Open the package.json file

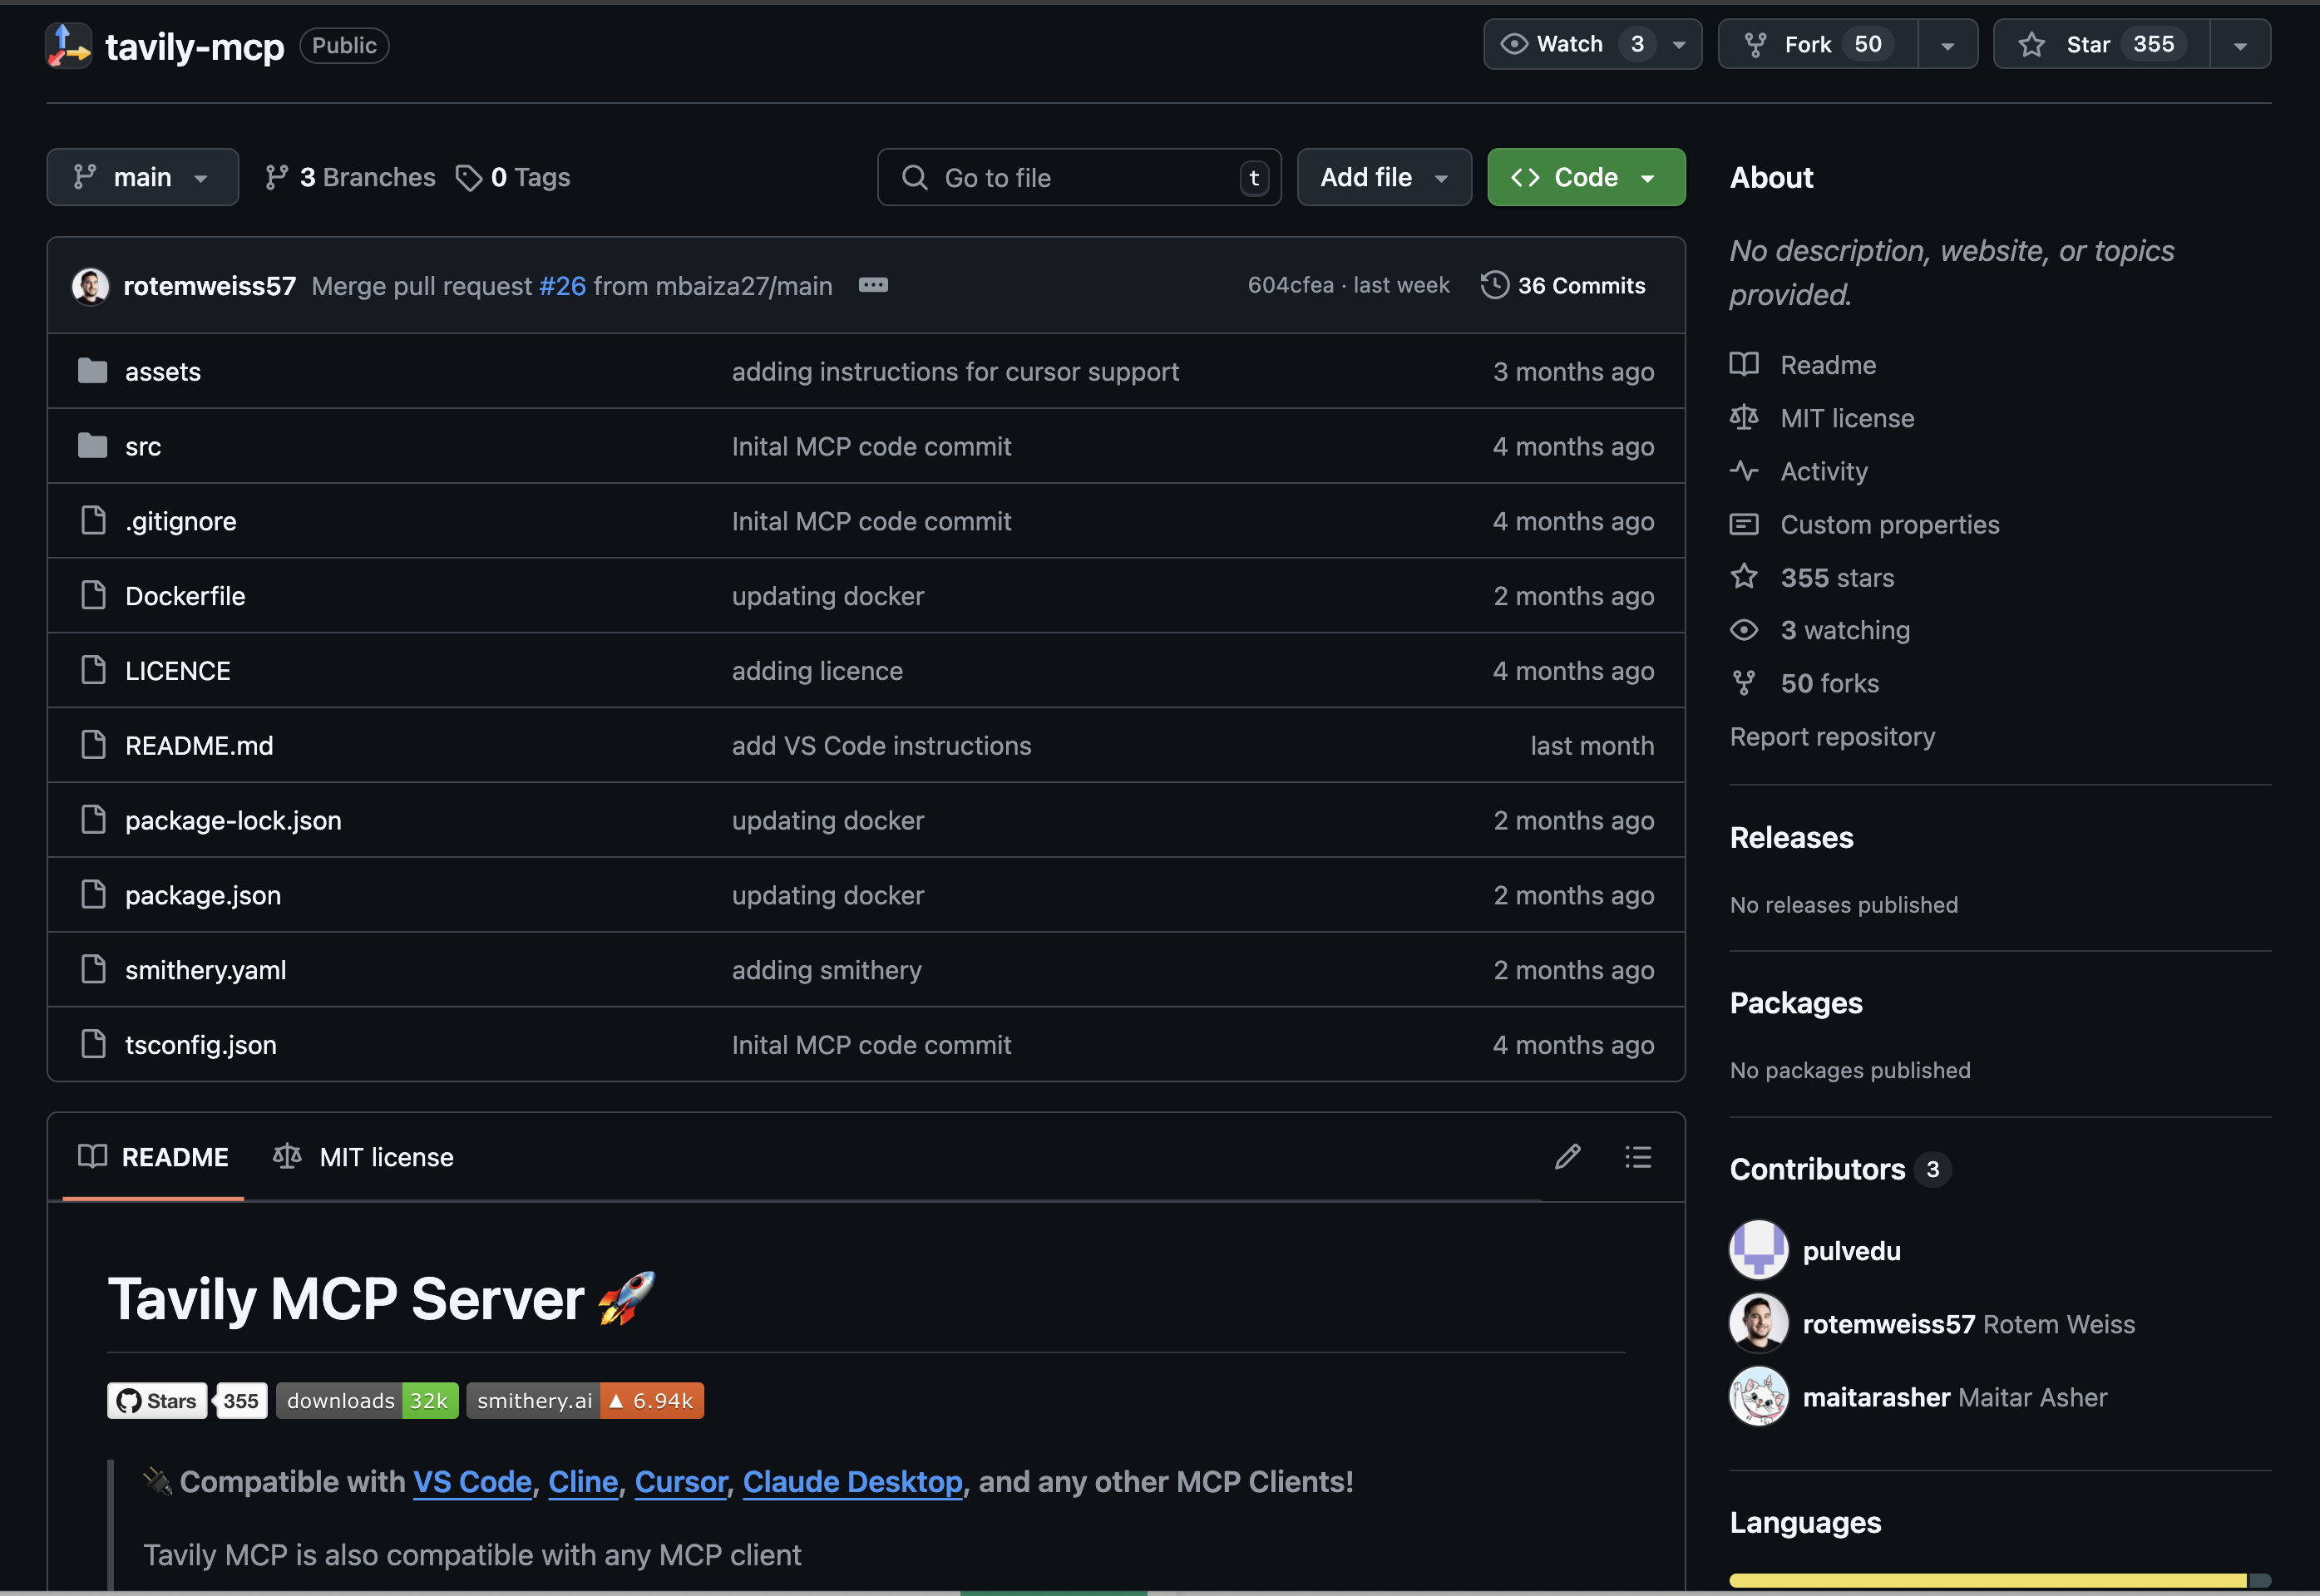click(203, 895)
